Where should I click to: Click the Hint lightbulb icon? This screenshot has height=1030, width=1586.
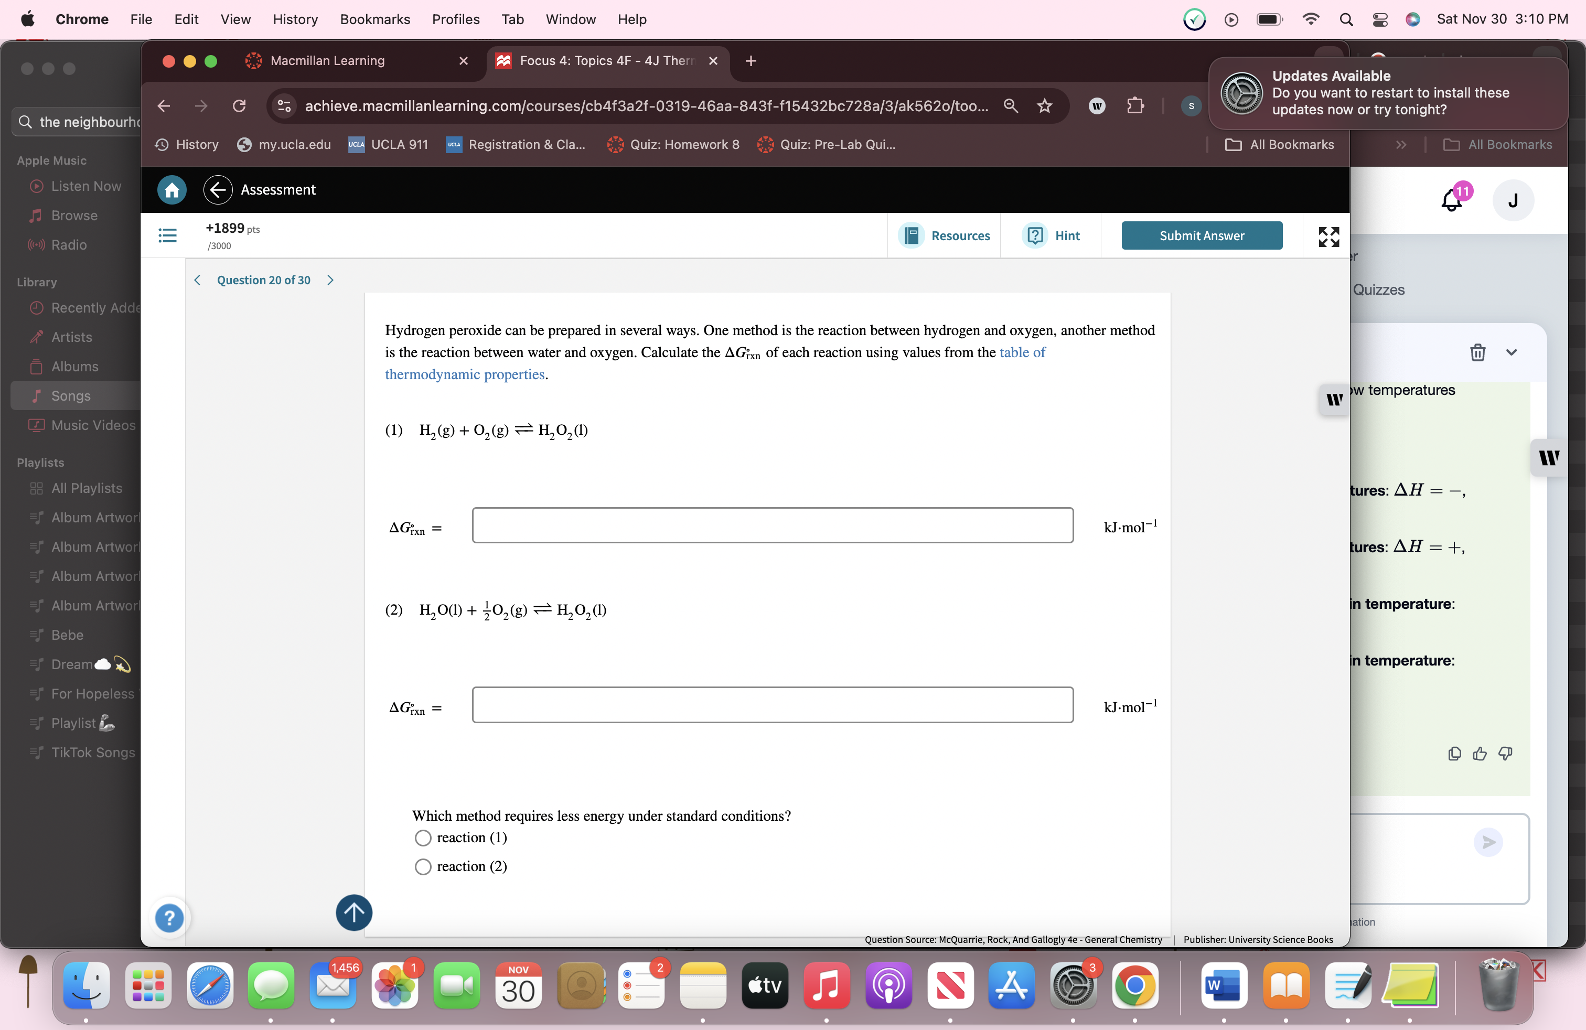click(x=1034, y=236)
